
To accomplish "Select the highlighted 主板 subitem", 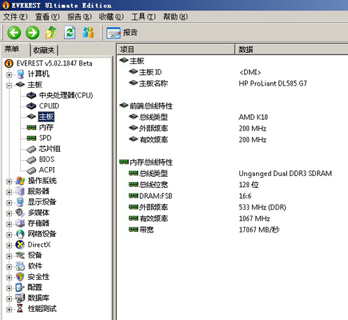I will [46, 116].
